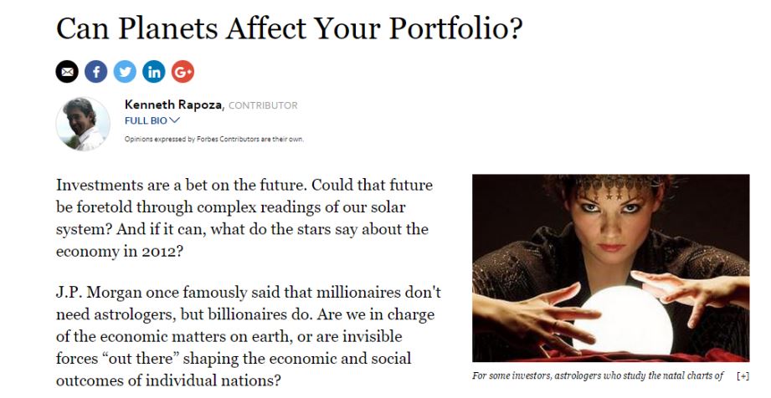Share via Google Plus icon

point(183,72)
